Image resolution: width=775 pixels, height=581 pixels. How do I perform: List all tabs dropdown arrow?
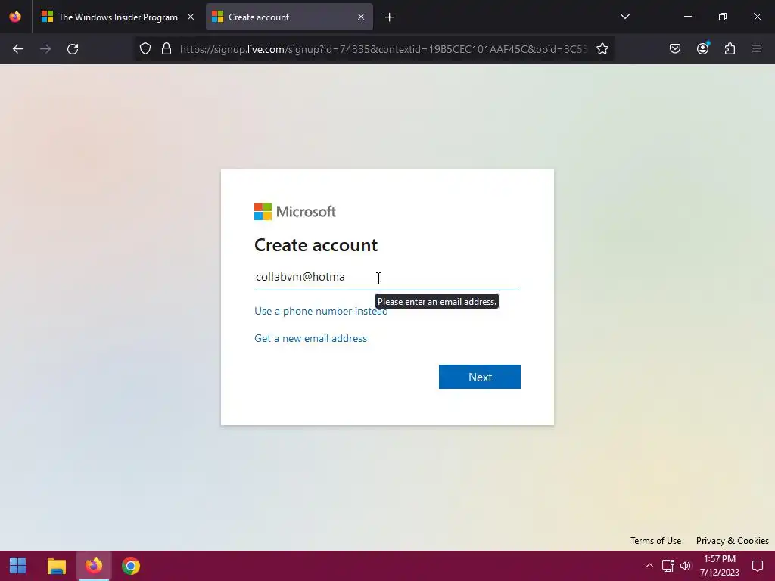click(x=624, y=17)
